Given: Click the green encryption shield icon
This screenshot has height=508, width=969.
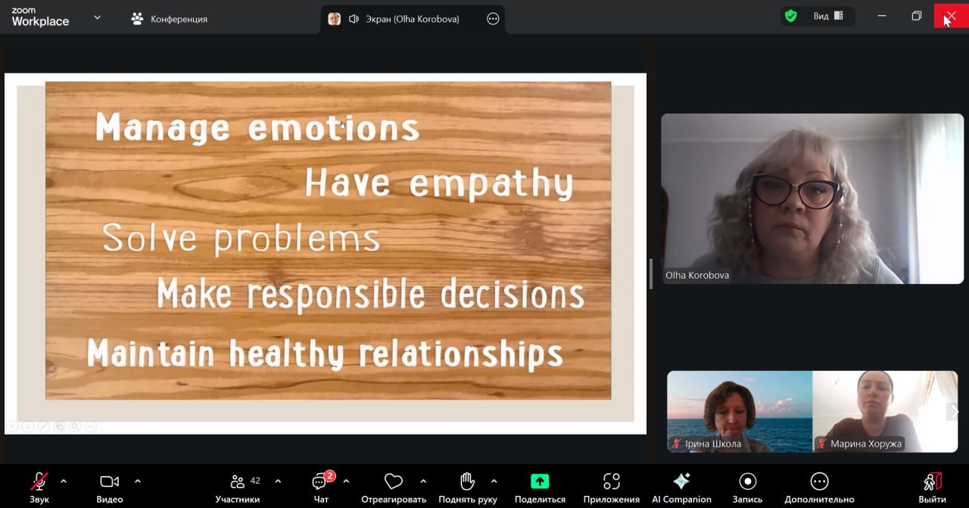Looking at the screenshot, I should [x=791, y=16].
